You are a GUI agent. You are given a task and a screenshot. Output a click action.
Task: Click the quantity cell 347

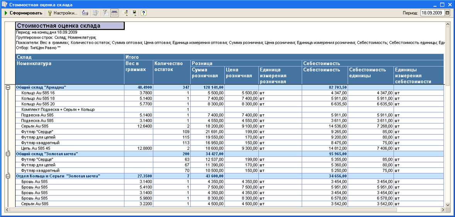171,87
